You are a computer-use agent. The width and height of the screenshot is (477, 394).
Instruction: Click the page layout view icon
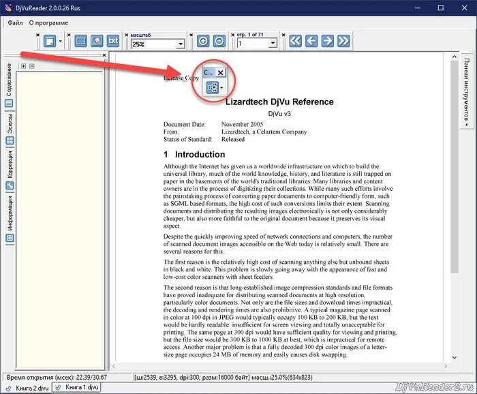click(x=50, y=41)
